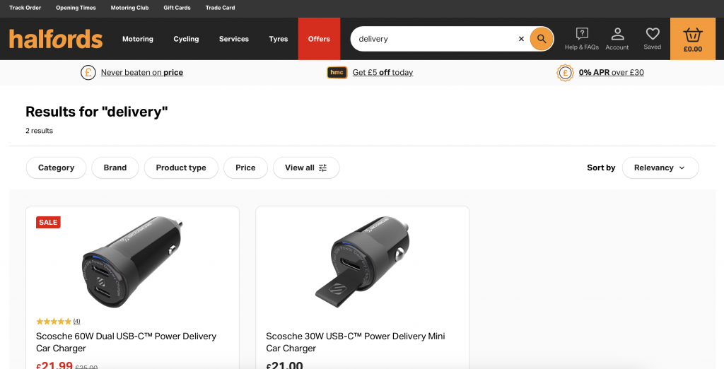
Task: Open Scosche 30W USB-C Power Delivery Mini title
Action: [x=356, y=342]
